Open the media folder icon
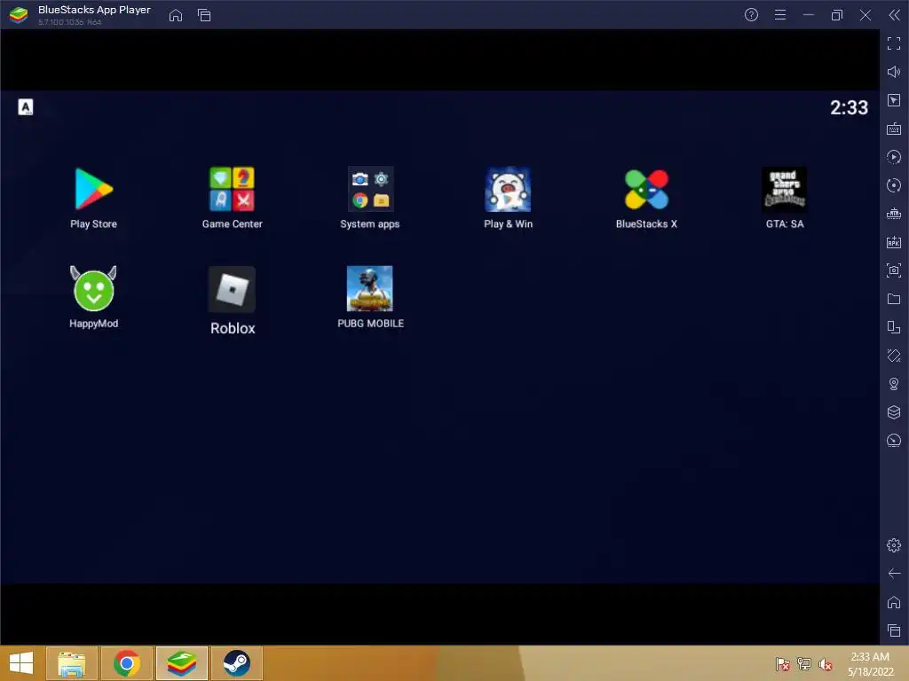Image resolution: width=909 pixels, height=681 pixels. (894, 299)
